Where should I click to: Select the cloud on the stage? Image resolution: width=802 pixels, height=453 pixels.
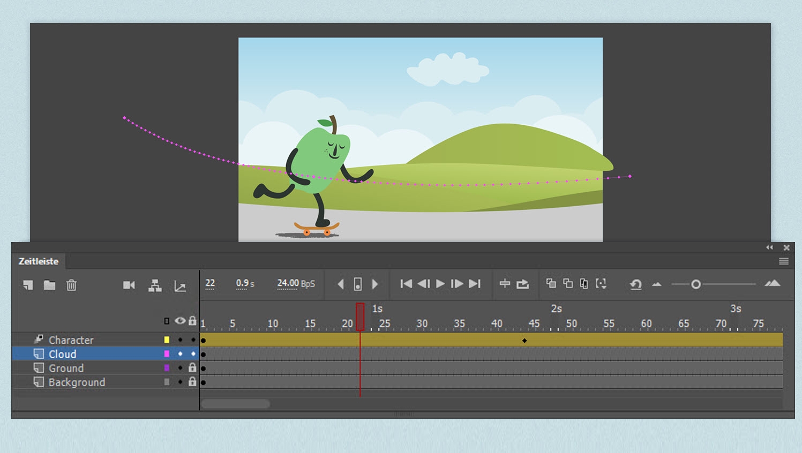(x=448, y=69)
